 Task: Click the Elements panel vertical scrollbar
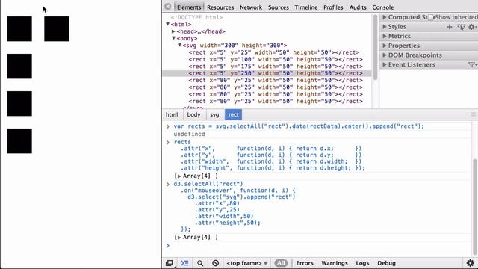click(375, 47)
